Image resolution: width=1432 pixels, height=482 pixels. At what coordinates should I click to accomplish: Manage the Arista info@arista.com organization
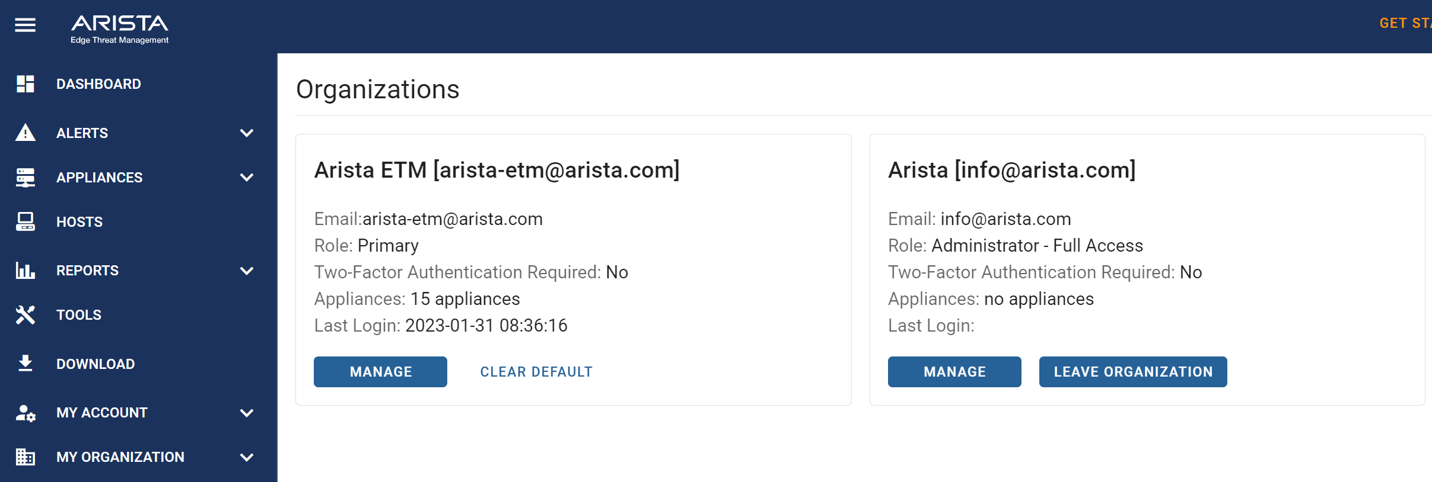coord(954,372)
